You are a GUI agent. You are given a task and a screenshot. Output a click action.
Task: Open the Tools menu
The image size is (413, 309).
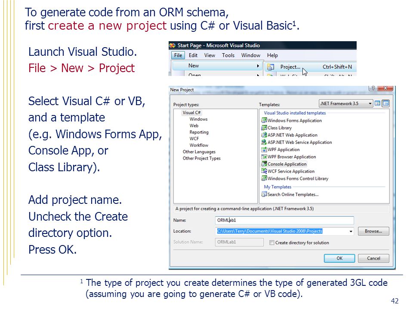(228, 55)
